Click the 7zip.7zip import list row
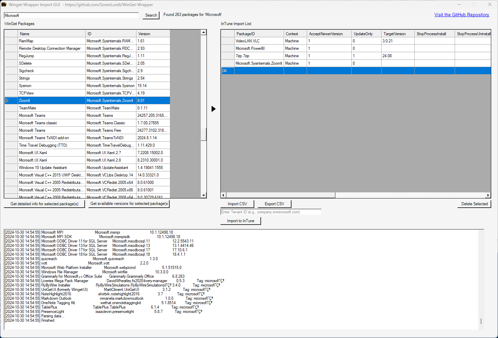This screenshot has width=498, height=338. pos(356,56)
